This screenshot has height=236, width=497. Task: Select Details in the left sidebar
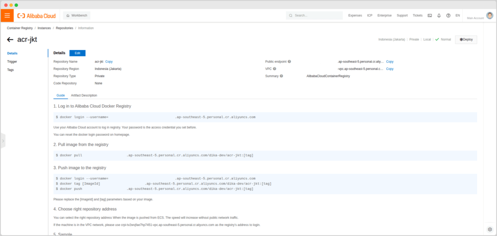12,53
